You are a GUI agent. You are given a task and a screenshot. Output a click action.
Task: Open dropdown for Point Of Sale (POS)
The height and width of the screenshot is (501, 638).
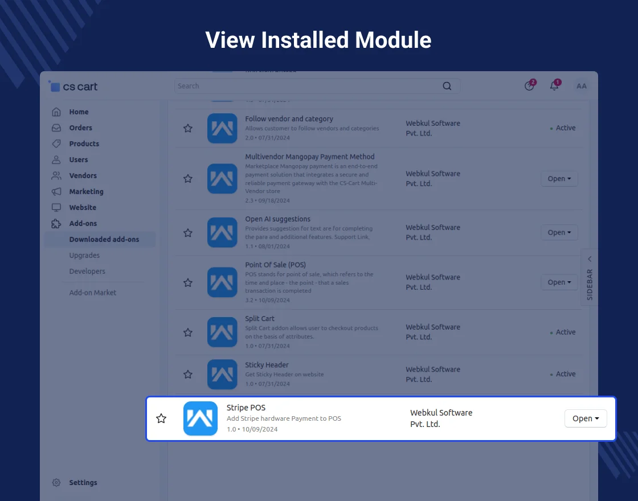(559, 282)
